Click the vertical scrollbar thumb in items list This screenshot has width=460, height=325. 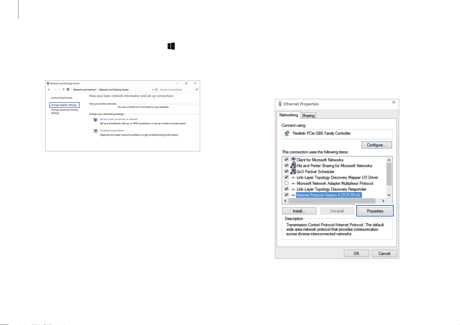pyautogui.click(x=389, y=174)
